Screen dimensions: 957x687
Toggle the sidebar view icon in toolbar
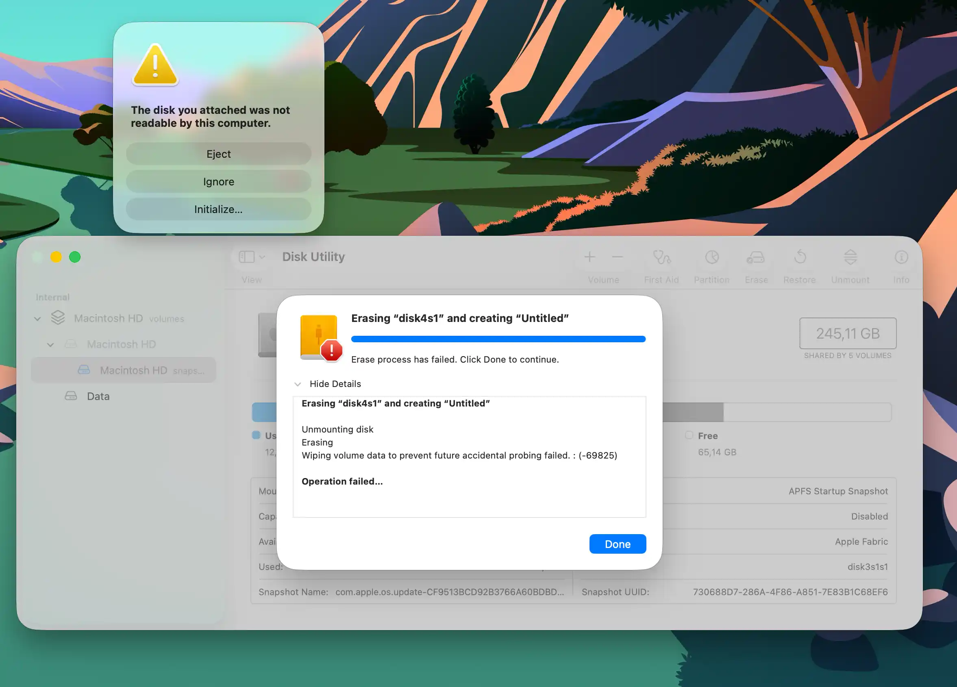(246, 257)
